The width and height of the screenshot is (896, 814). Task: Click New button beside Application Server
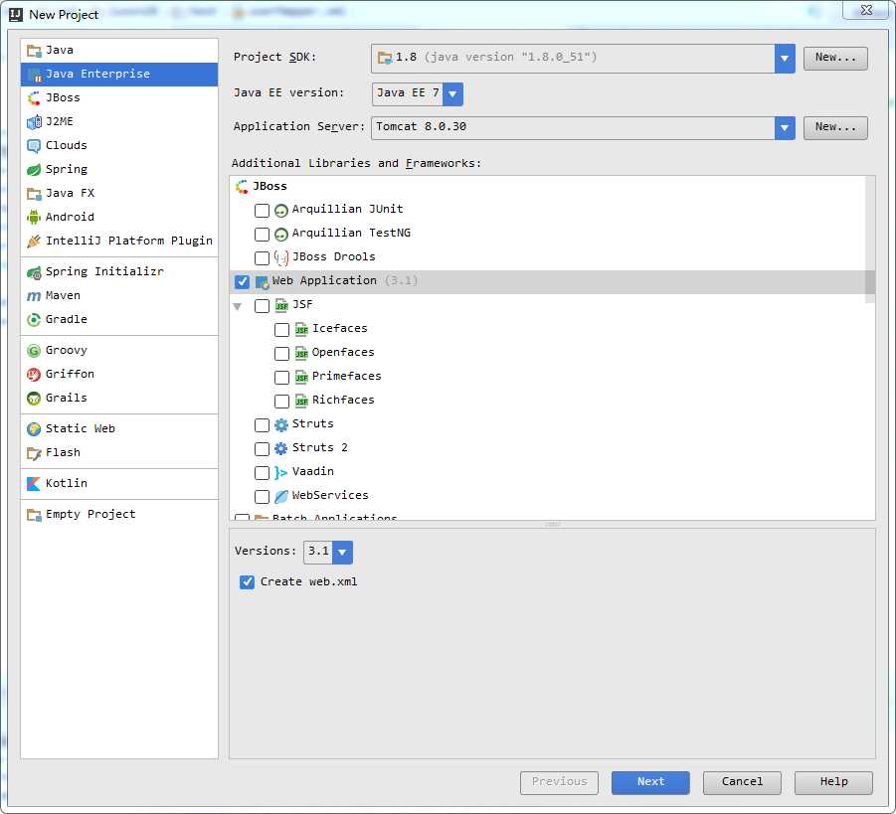[835, 127]
